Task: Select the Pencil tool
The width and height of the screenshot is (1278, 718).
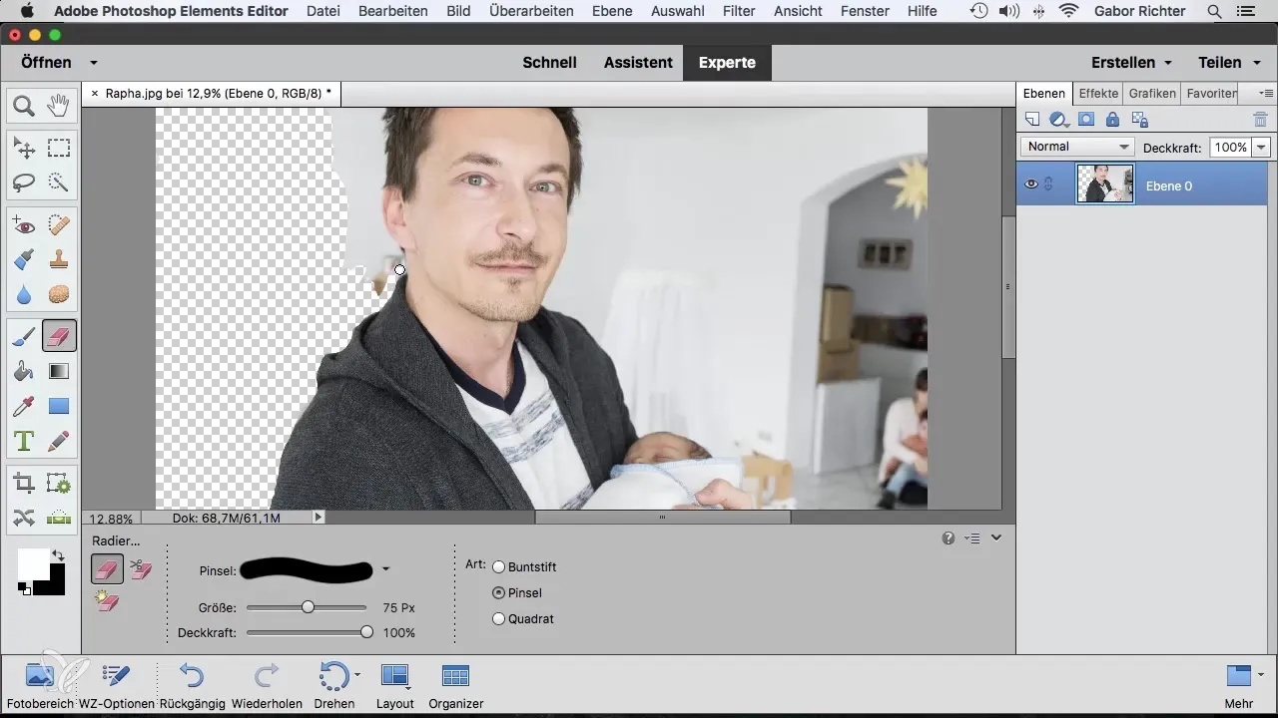Action: (59, 440)
